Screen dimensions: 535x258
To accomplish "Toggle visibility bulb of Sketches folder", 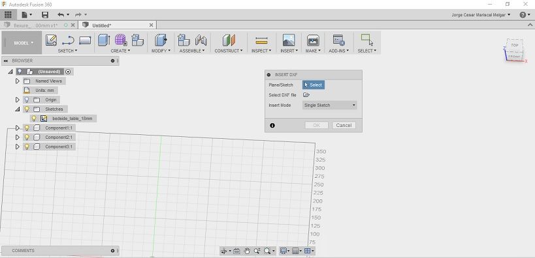I will (27, 109).
